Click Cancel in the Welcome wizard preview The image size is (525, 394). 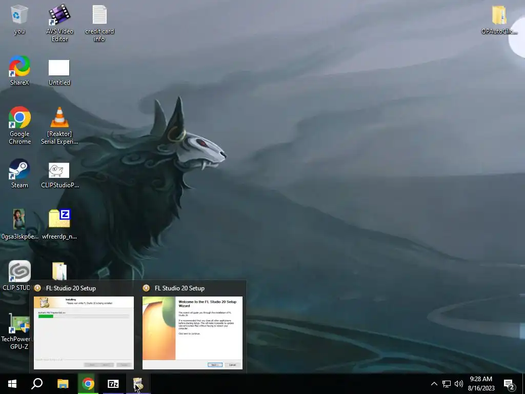tap(232, 365)
